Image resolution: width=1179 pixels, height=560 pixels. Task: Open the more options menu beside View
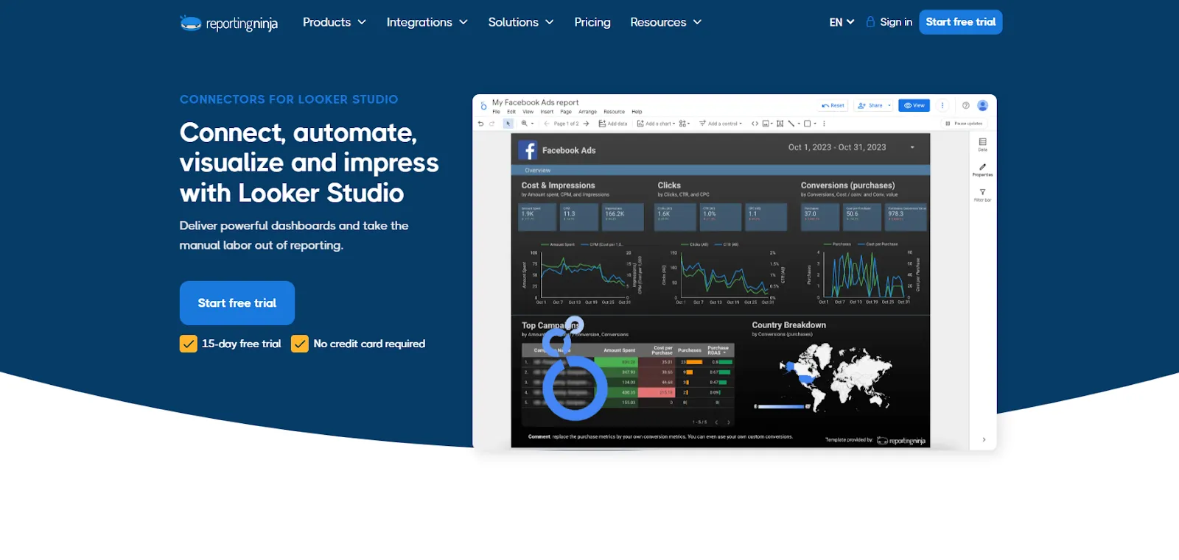[x=942, y=105]
